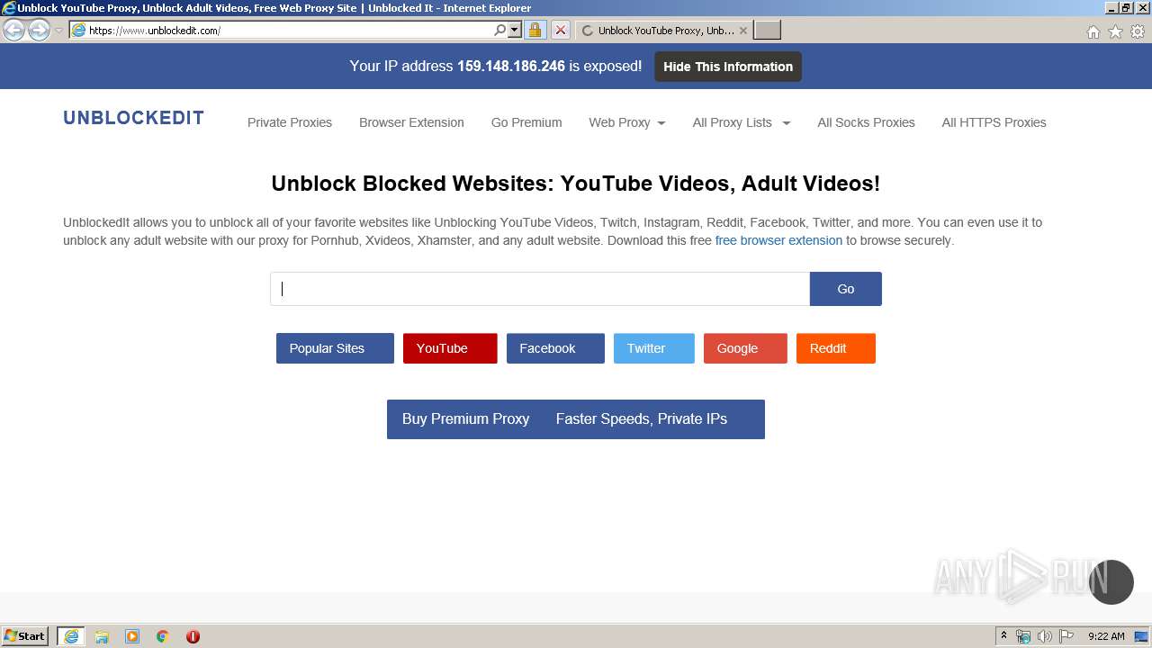Open the Windows Start menu
The height and width of the screenshot is (648, 1152).
pos(25,636)
